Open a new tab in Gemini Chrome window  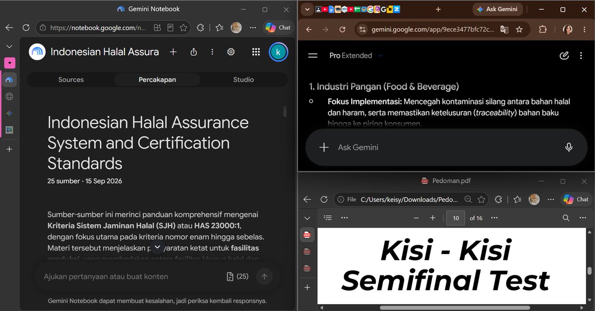click(x=438, y=9)
